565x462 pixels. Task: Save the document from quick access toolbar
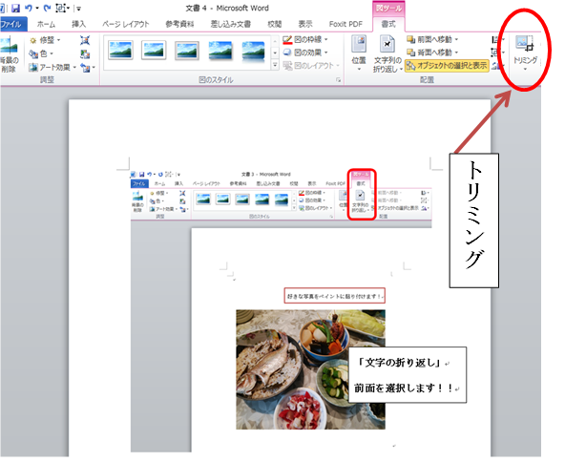coord(15,8)
